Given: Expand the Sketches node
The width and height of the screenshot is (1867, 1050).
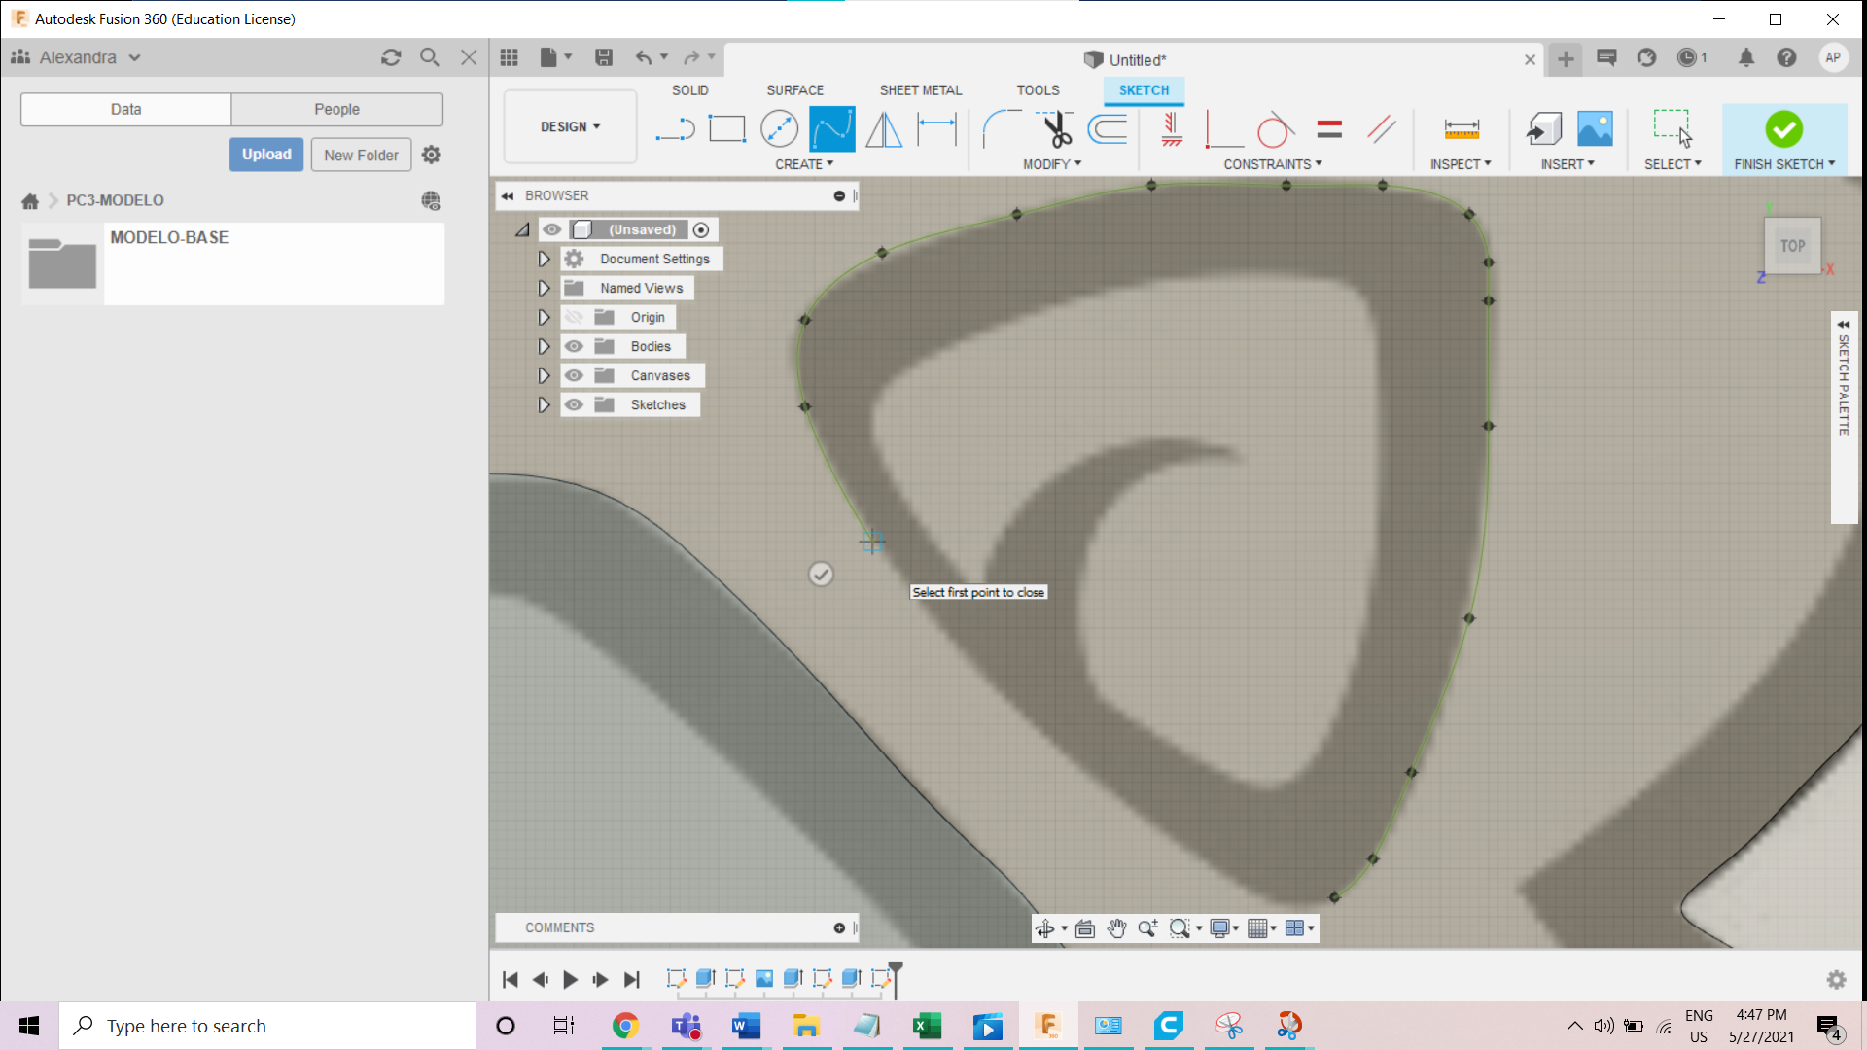Looking at the screenshot, I should (x=544, y=404).
